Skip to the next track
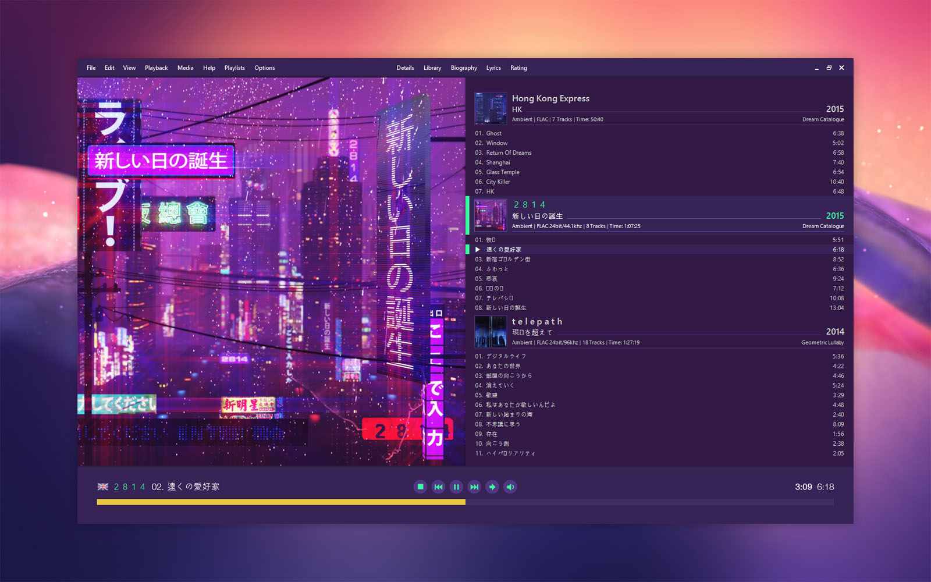This screenshot has width=931, height=582. pyautogui.click(x=474, y=487)
